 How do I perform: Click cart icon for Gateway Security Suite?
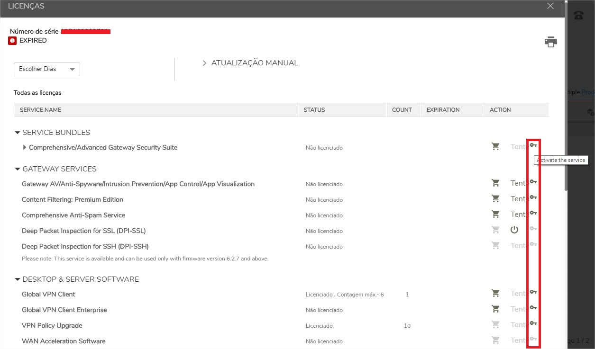496,147
